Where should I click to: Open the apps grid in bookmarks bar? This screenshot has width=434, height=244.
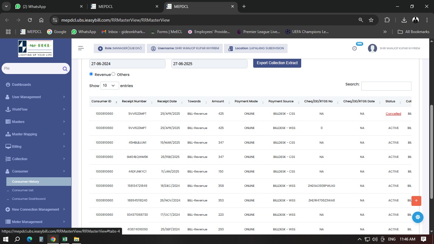point(8,32)
